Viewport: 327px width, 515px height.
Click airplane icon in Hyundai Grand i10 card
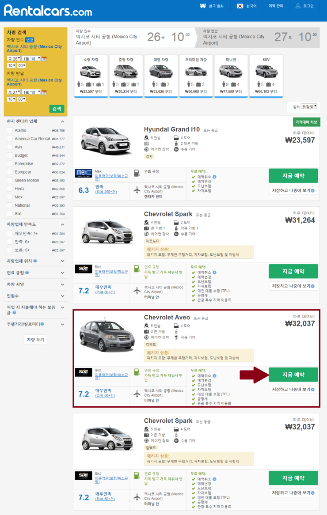coord(137,189)
